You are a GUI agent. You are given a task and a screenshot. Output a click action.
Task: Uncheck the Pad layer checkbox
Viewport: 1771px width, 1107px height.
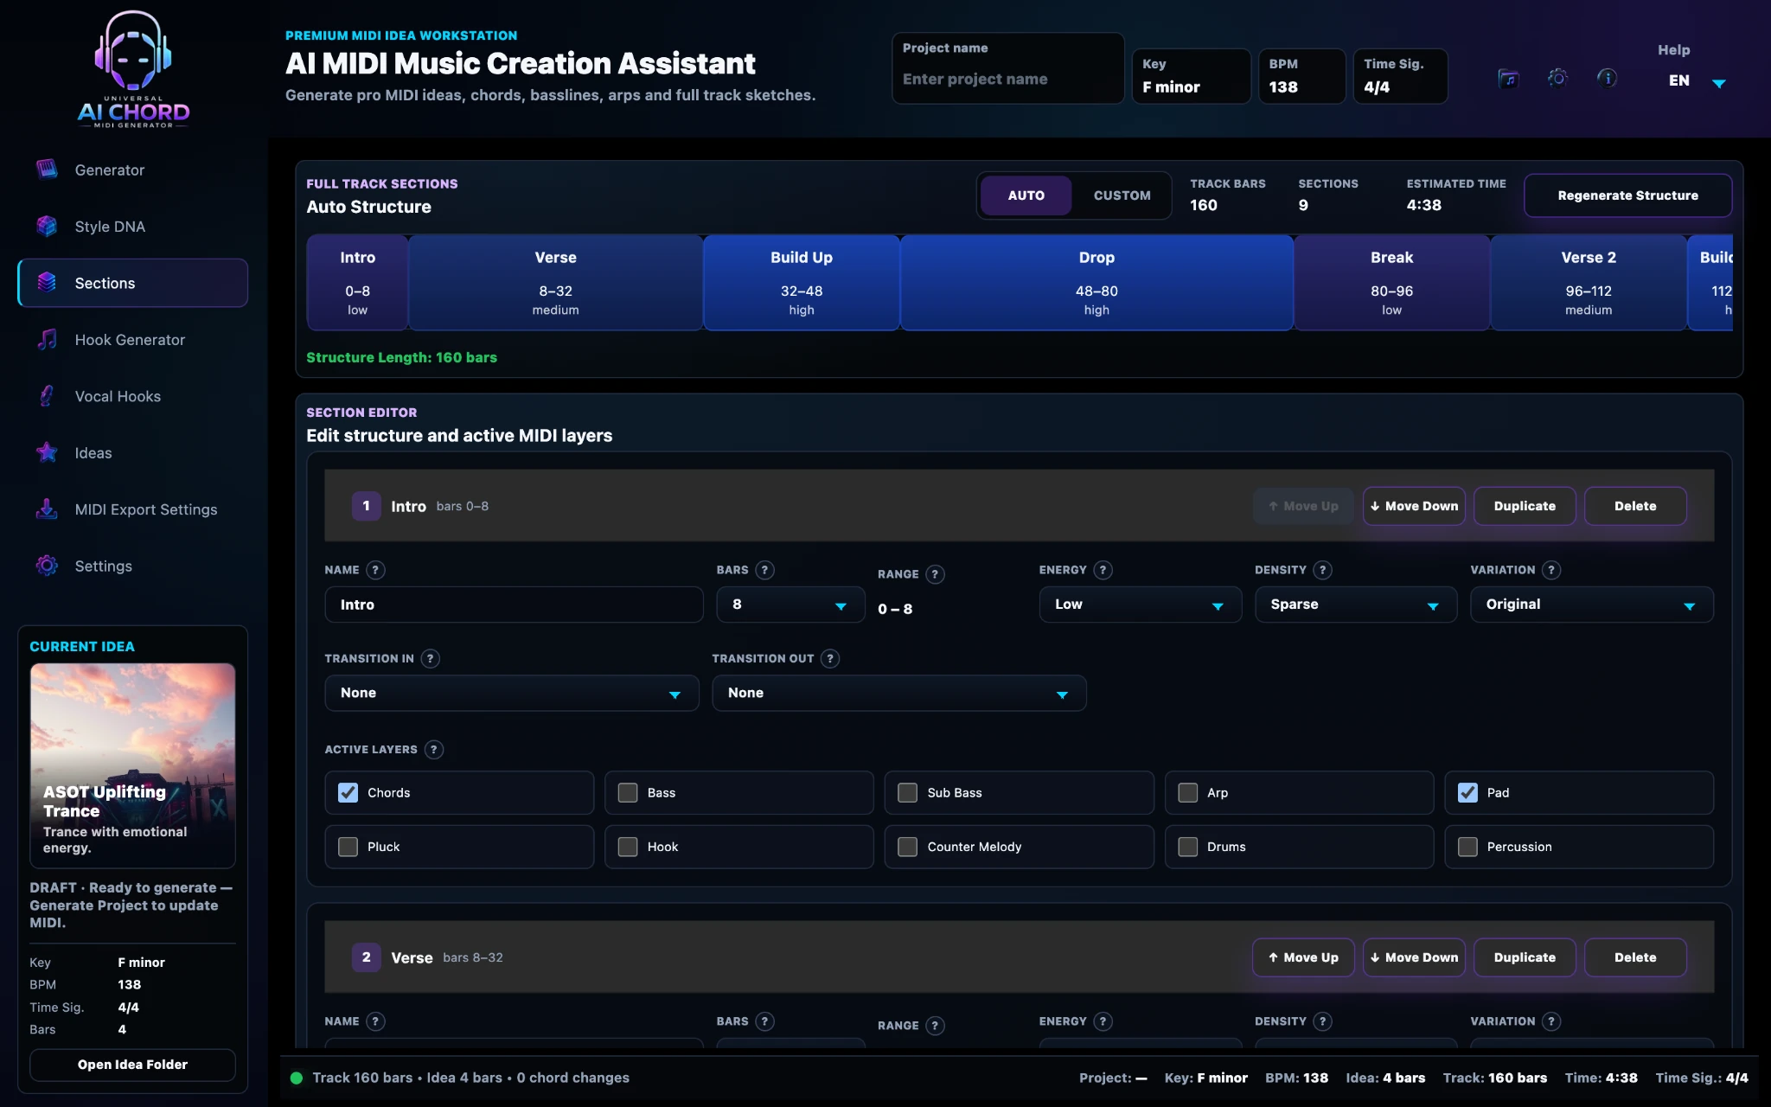point(1467,792)
